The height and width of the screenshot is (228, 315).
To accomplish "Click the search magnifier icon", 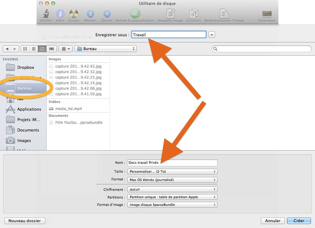I will pos(215,49).
